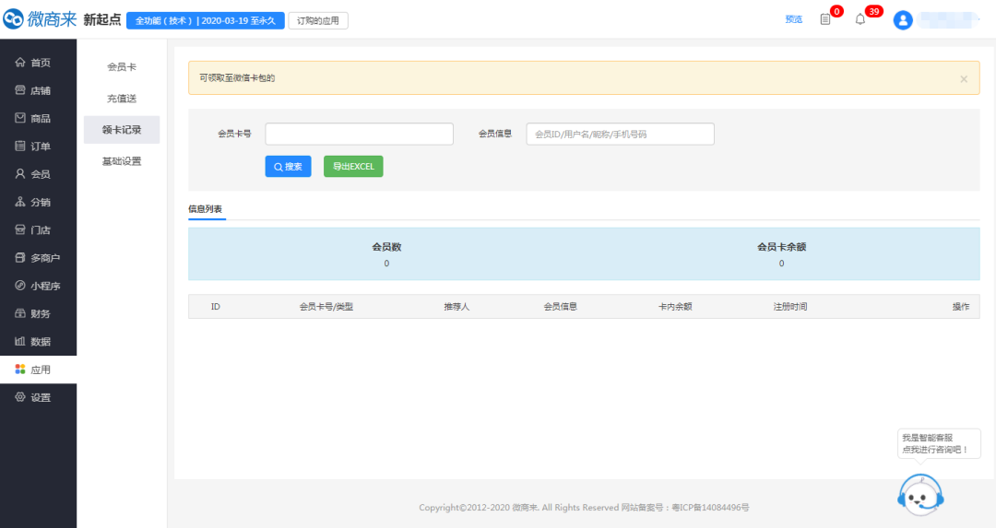
Task: Dismiss the yellow notice banner
Action: pyautogui.click(x=964, y=78)
